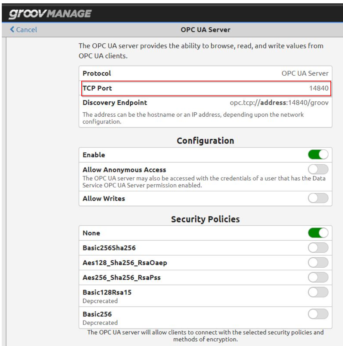Turn on Aes128_Sha256_RsaOaep policy
343x346 pixels.
[318, 263]
